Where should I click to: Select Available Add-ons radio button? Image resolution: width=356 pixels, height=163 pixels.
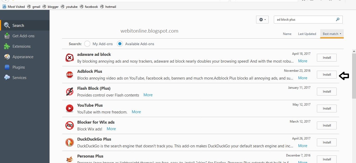[120, 44]
